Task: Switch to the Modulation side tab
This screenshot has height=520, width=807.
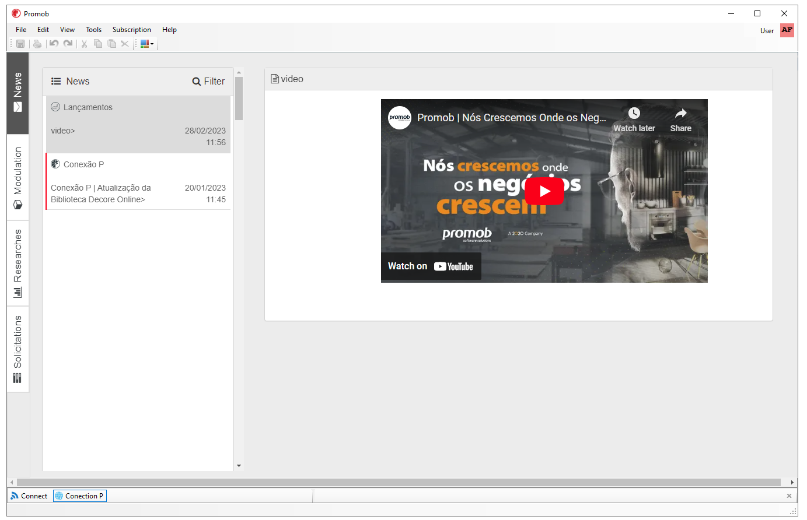Action: tap(18, 178)
